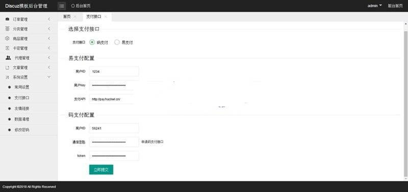This screenshot has height=192, width=408.
Task: Click the Copyright ©2018 footer text
Action: (x=29, y=187)
